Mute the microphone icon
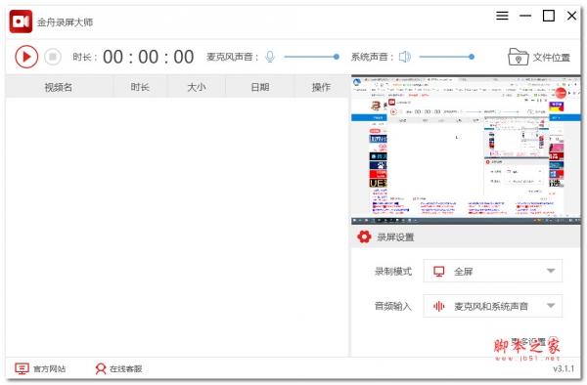The image size is (587, 385). point(270,57)
